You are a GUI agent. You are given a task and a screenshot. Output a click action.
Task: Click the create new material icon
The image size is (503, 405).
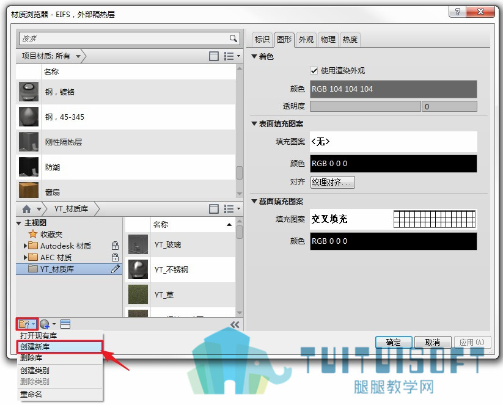(x=45, y=324)
